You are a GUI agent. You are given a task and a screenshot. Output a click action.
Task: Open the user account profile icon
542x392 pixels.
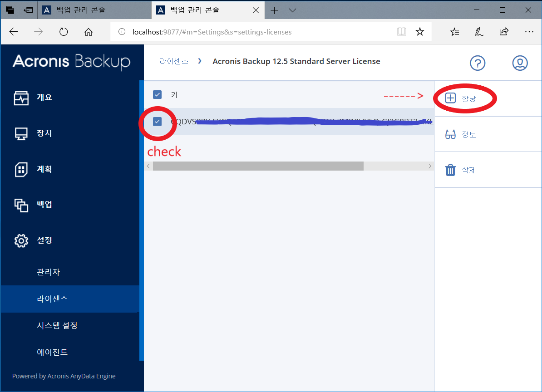tap(520, 63)
